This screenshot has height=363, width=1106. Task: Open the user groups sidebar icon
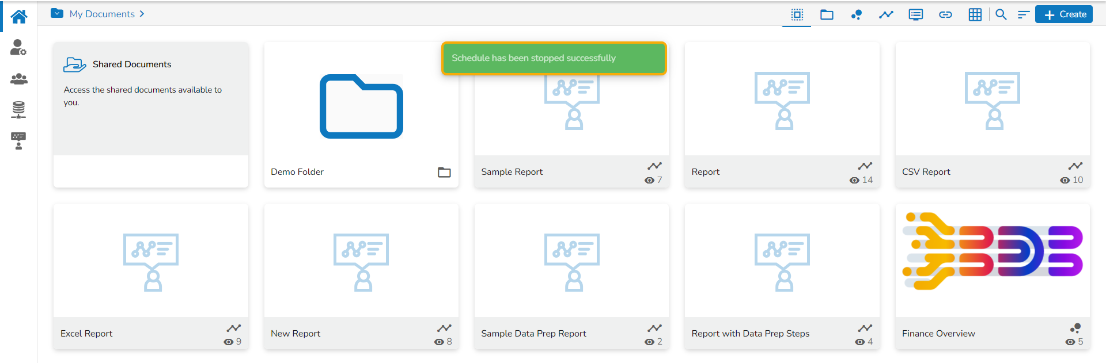tap(18, 79)
